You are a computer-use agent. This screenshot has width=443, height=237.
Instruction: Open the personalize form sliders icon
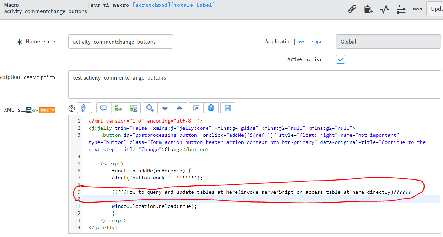point(401,9)
